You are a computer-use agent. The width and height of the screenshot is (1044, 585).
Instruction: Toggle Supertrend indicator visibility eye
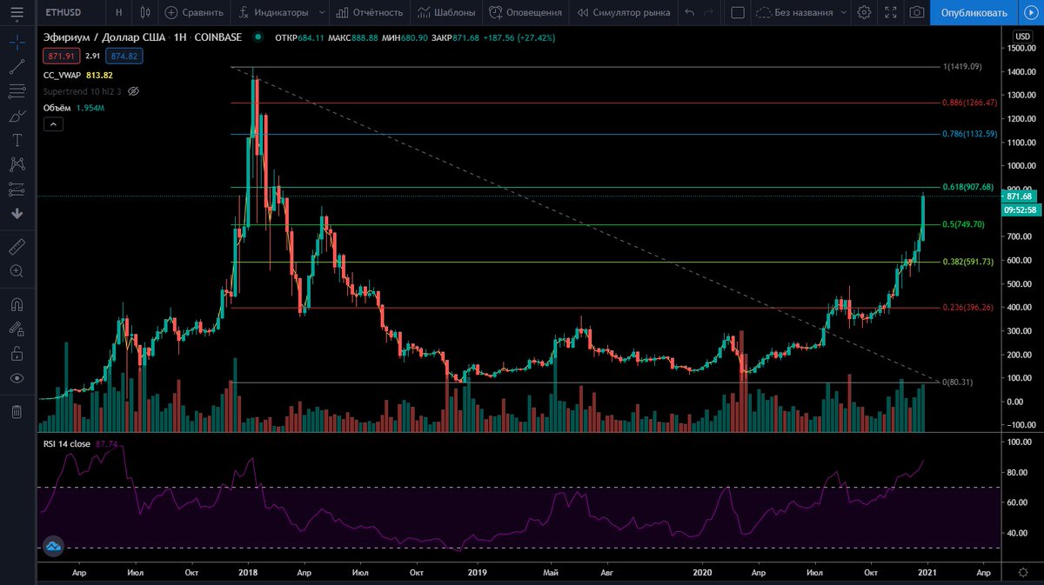point(133,91)
